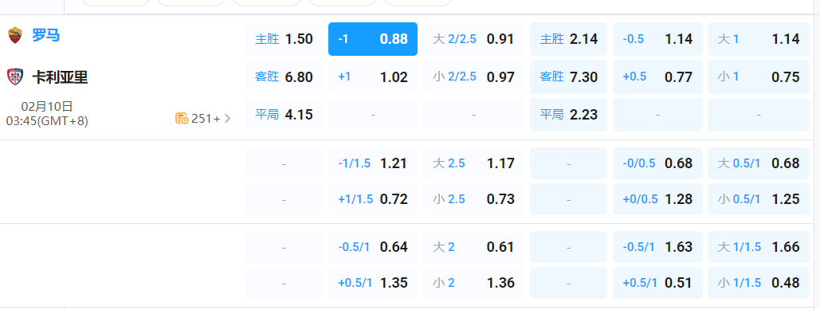Click the orange markets icon beside 251+

coord(182,119)
